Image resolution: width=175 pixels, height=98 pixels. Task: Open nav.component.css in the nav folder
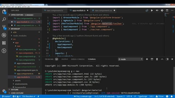coord(27,50)
